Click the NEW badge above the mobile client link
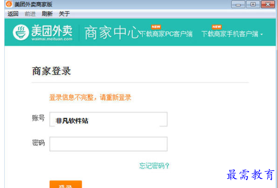The height and width of the screenshot is (188, 278). tap(217, 27)
